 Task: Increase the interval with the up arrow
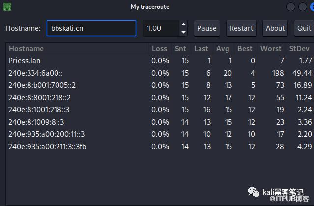183,24
